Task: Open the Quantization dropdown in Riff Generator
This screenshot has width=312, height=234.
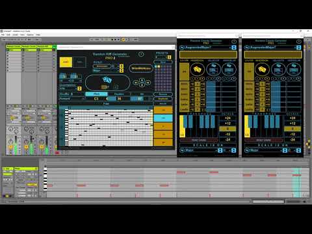Action: click(x=68, y=88)
